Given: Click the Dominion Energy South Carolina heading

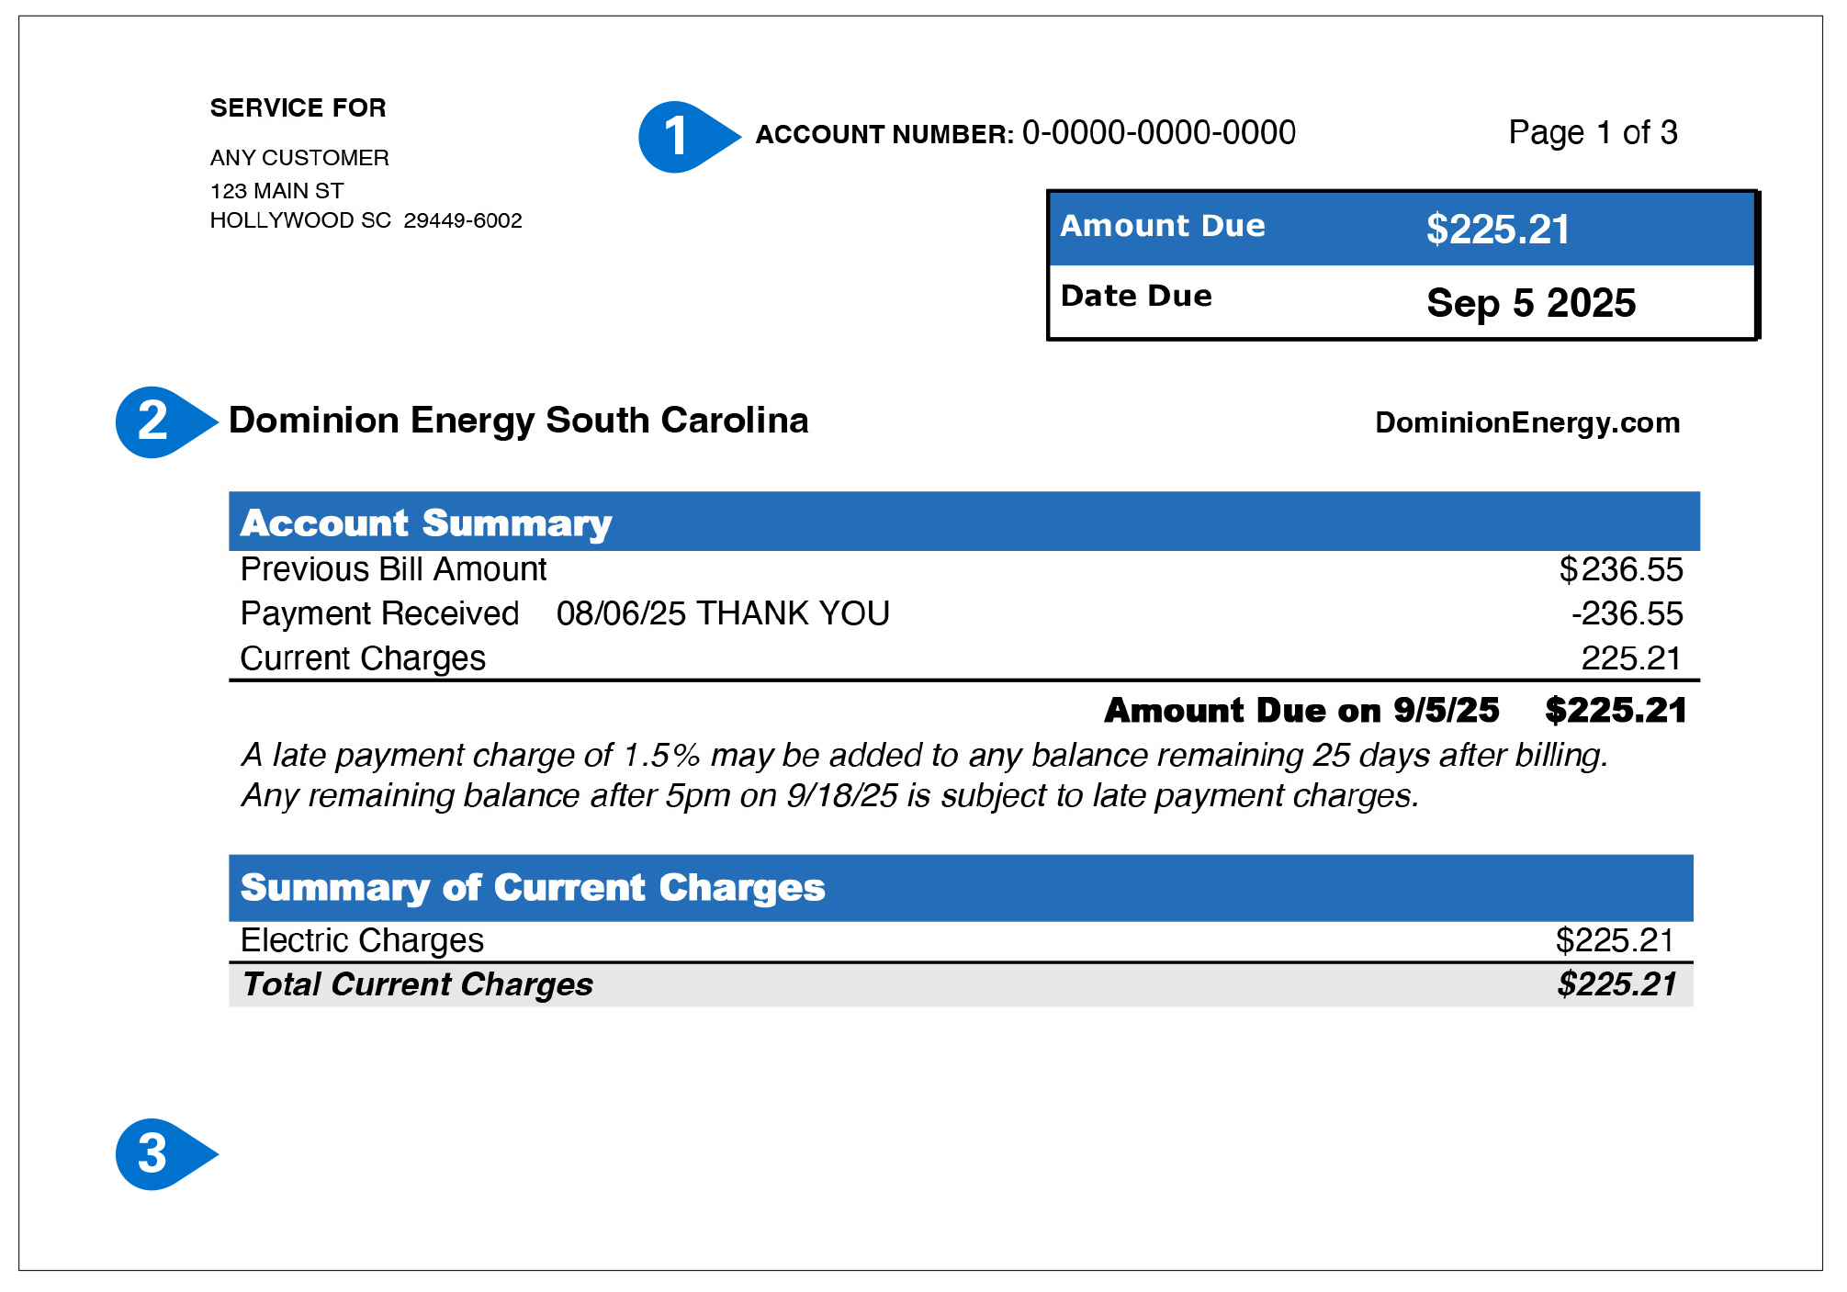Looking at the screenshot, I should coord(519,421).
